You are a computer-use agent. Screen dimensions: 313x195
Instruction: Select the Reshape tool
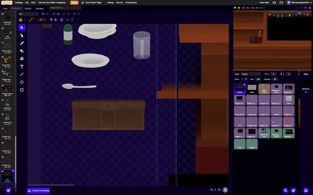[x=22, y=35]
